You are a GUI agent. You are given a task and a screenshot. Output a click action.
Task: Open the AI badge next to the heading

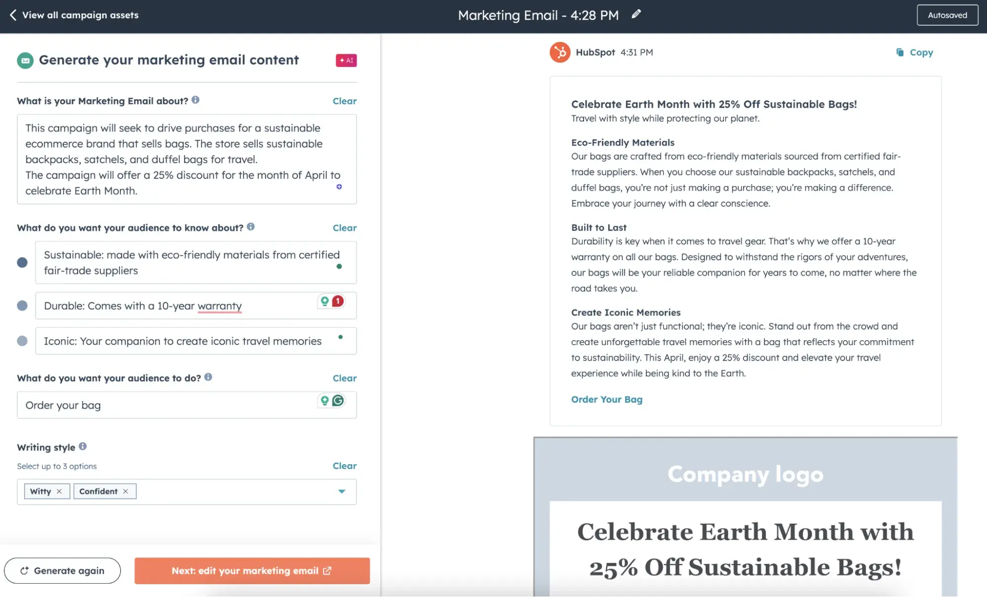346,60
